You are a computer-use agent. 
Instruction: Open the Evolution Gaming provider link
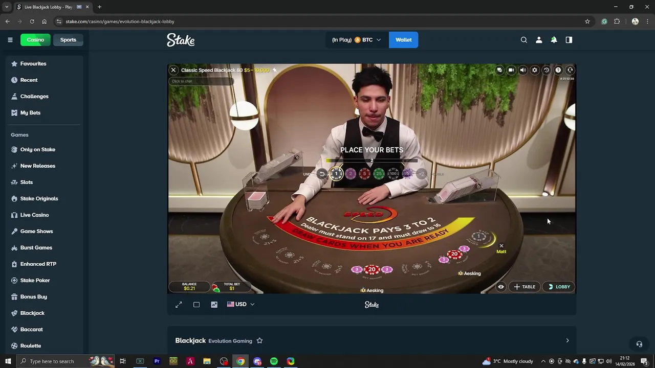click(230, 341)
